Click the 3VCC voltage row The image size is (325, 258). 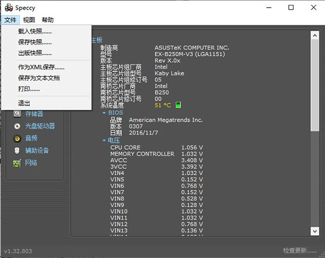click(x=157, y=167)
